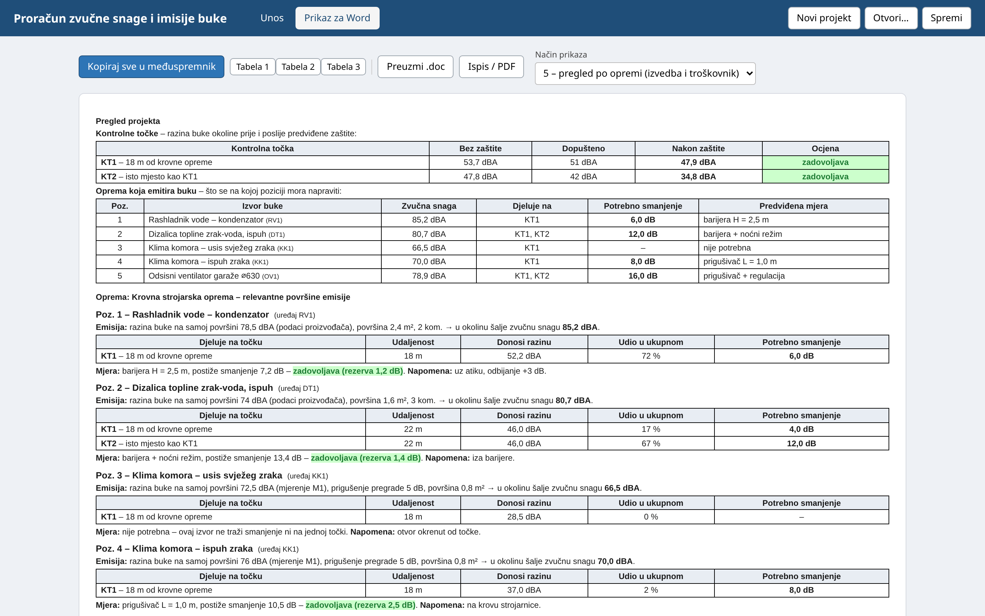Select row 'Dizalica topline zrak-voda, ispuh (DT1)'
985x616 pixels.
click(492, 234)
